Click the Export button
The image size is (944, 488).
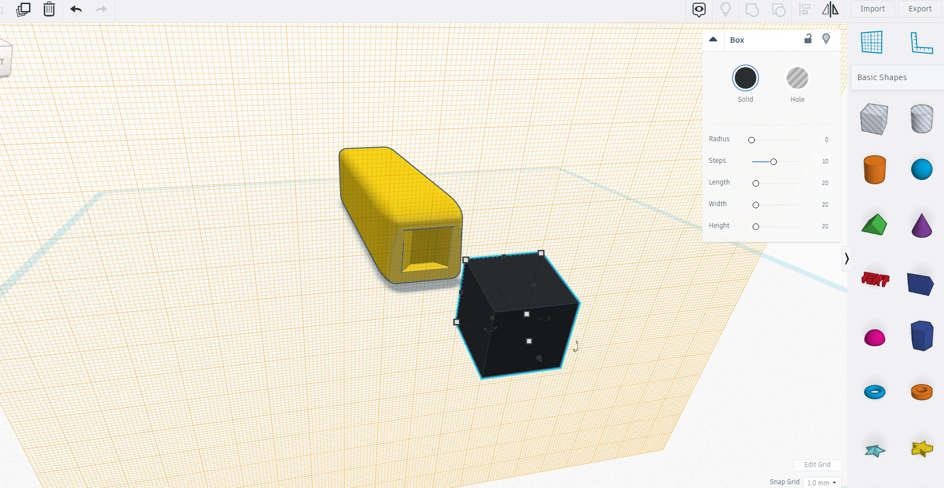pyautogui.click(x=920, y=9)
